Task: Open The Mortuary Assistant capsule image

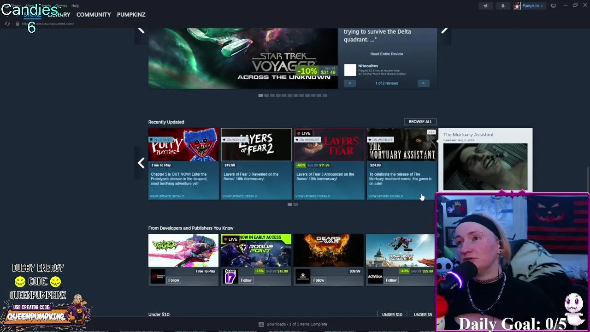Action: tap(402, 145)
